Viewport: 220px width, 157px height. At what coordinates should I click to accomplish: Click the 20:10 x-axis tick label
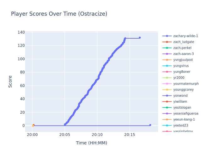pos(97,135)
